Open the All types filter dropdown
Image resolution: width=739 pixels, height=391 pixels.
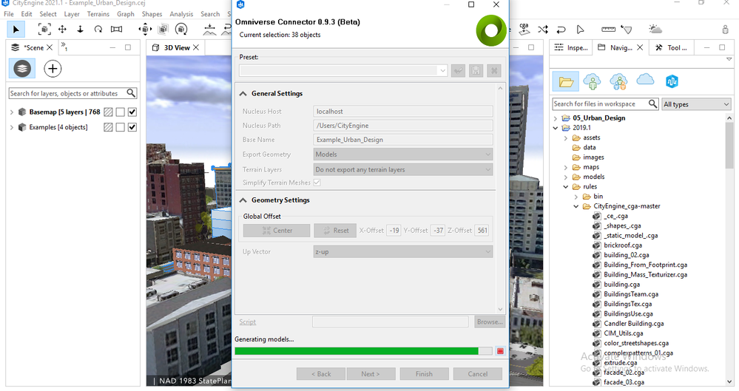[696, 104]
